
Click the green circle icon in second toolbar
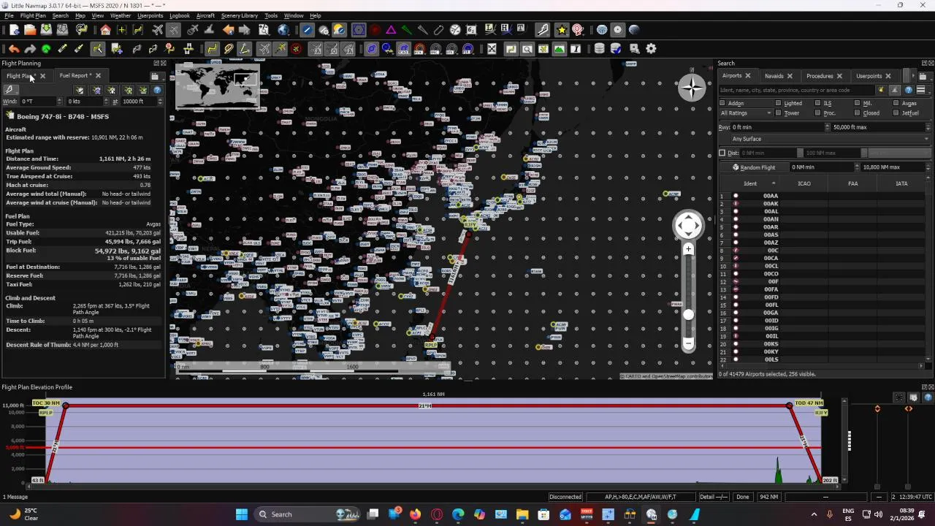tap(46, 49)
